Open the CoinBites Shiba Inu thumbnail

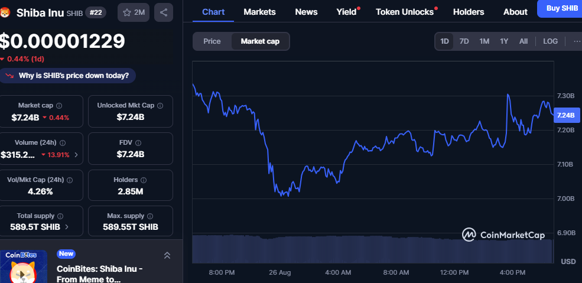(x=24, y=266)
